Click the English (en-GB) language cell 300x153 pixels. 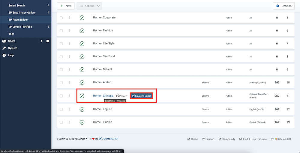[x=257, y=109]
